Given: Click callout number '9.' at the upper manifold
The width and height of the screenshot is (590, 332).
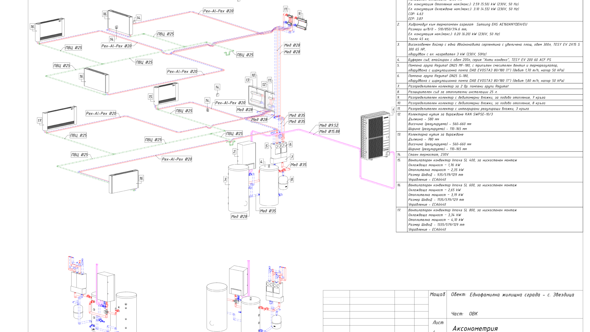Looking at the screenshot, I should (x=299, y=14).
